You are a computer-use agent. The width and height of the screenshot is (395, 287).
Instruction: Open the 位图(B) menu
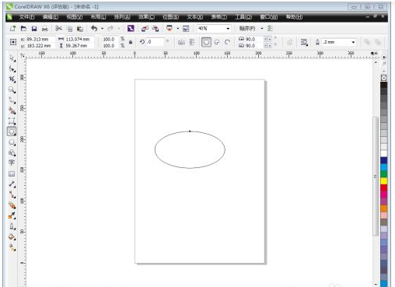click(171, 17)
